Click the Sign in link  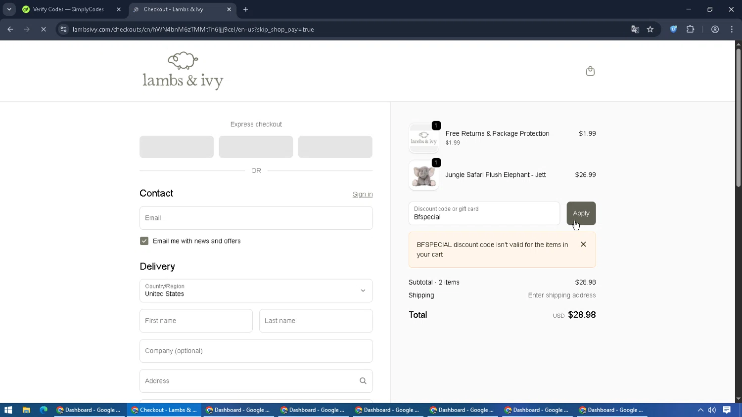(363, 194)
